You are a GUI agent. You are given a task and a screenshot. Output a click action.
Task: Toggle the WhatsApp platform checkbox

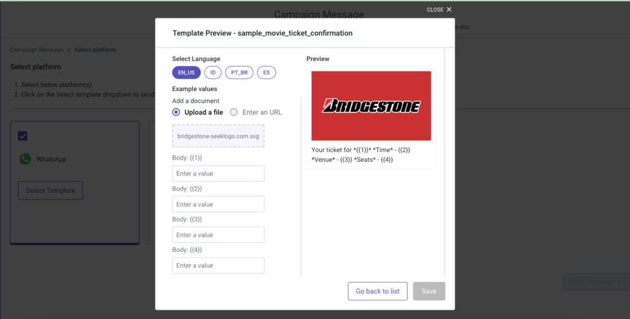[23, 136]
